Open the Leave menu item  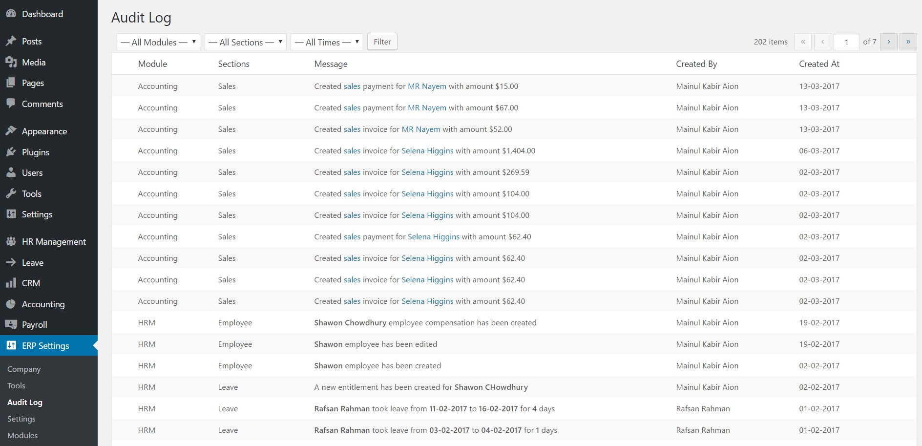point(49,262)
